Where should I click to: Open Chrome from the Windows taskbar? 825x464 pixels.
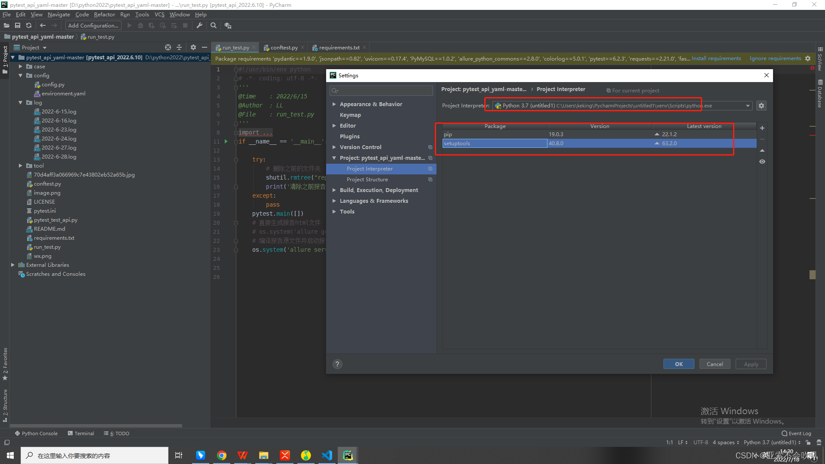click(222, 455)
